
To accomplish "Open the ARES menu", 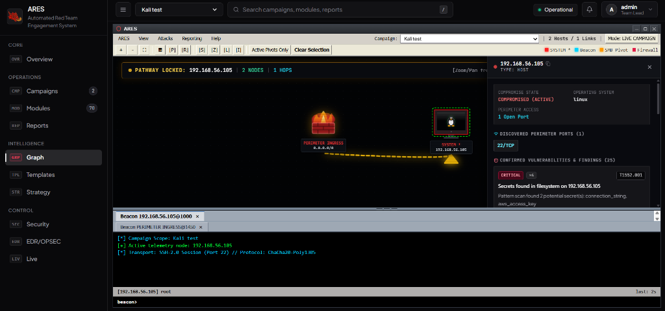I will tap(124, 38).
